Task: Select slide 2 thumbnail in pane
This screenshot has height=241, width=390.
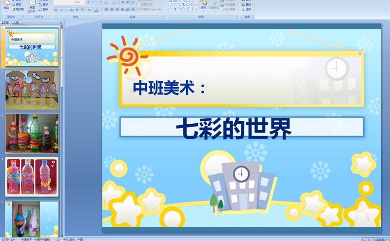Action: coord(32,91)
